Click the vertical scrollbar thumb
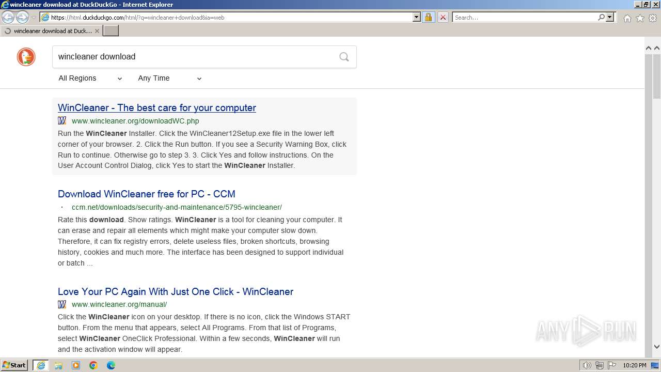This screenshot has width=661, height=372. click(x=657, y=76)
